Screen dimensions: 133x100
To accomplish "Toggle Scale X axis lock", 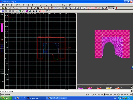I will (78, 8).
